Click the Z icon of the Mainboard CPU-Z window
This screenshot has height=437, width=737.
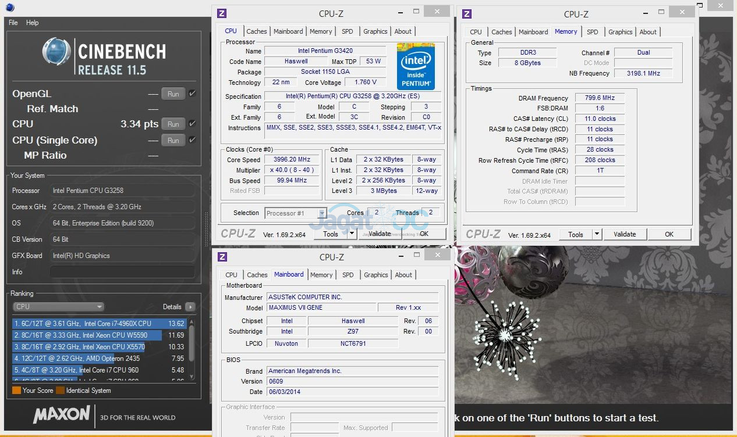pos(222,256)
